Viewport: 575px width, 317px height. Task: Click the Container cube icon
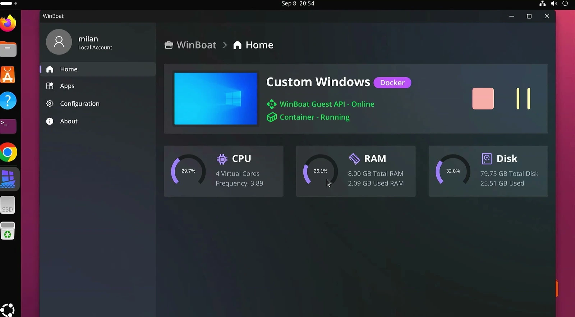tap(272, 117)
